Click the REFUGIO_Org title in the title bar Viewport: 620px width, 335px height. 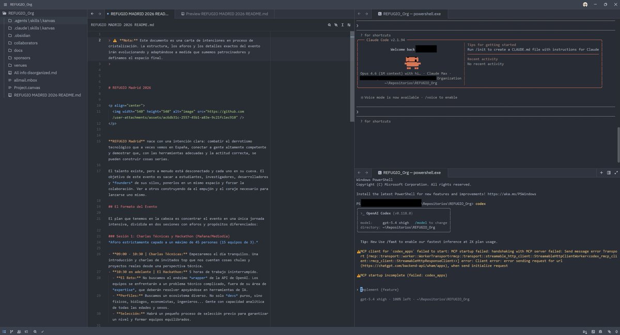pyautogui.click(x=21, y=4)
